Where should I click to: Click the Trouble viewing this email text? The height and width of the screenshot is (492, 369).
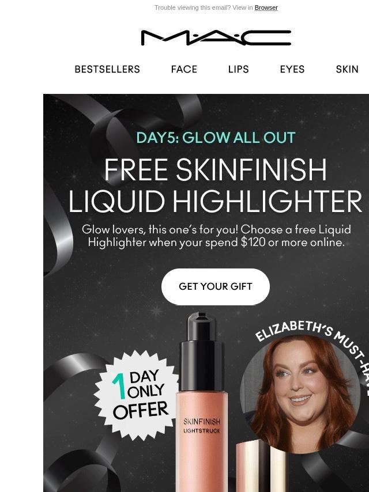(204, 7)
